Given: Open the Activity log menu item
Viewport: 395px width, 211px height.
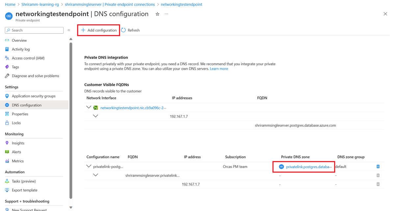Looking at the screenshot, I should [21, 49].
